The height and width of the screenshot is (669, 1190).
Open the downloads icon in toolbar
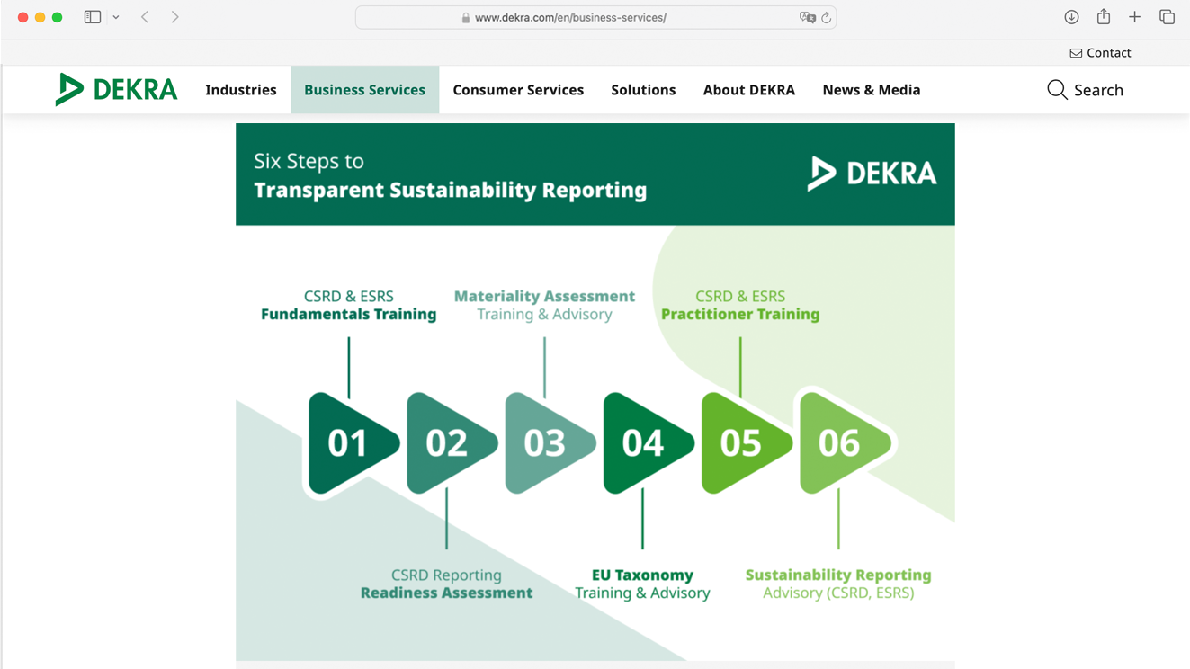[x=1071, y=17]
